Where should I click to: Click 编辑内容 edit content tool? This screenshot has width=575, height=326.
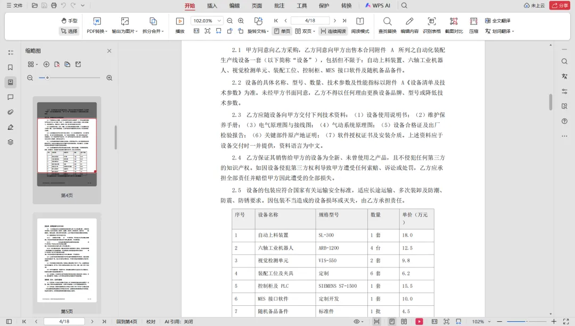pyautogui.click(x=409, y=26)
